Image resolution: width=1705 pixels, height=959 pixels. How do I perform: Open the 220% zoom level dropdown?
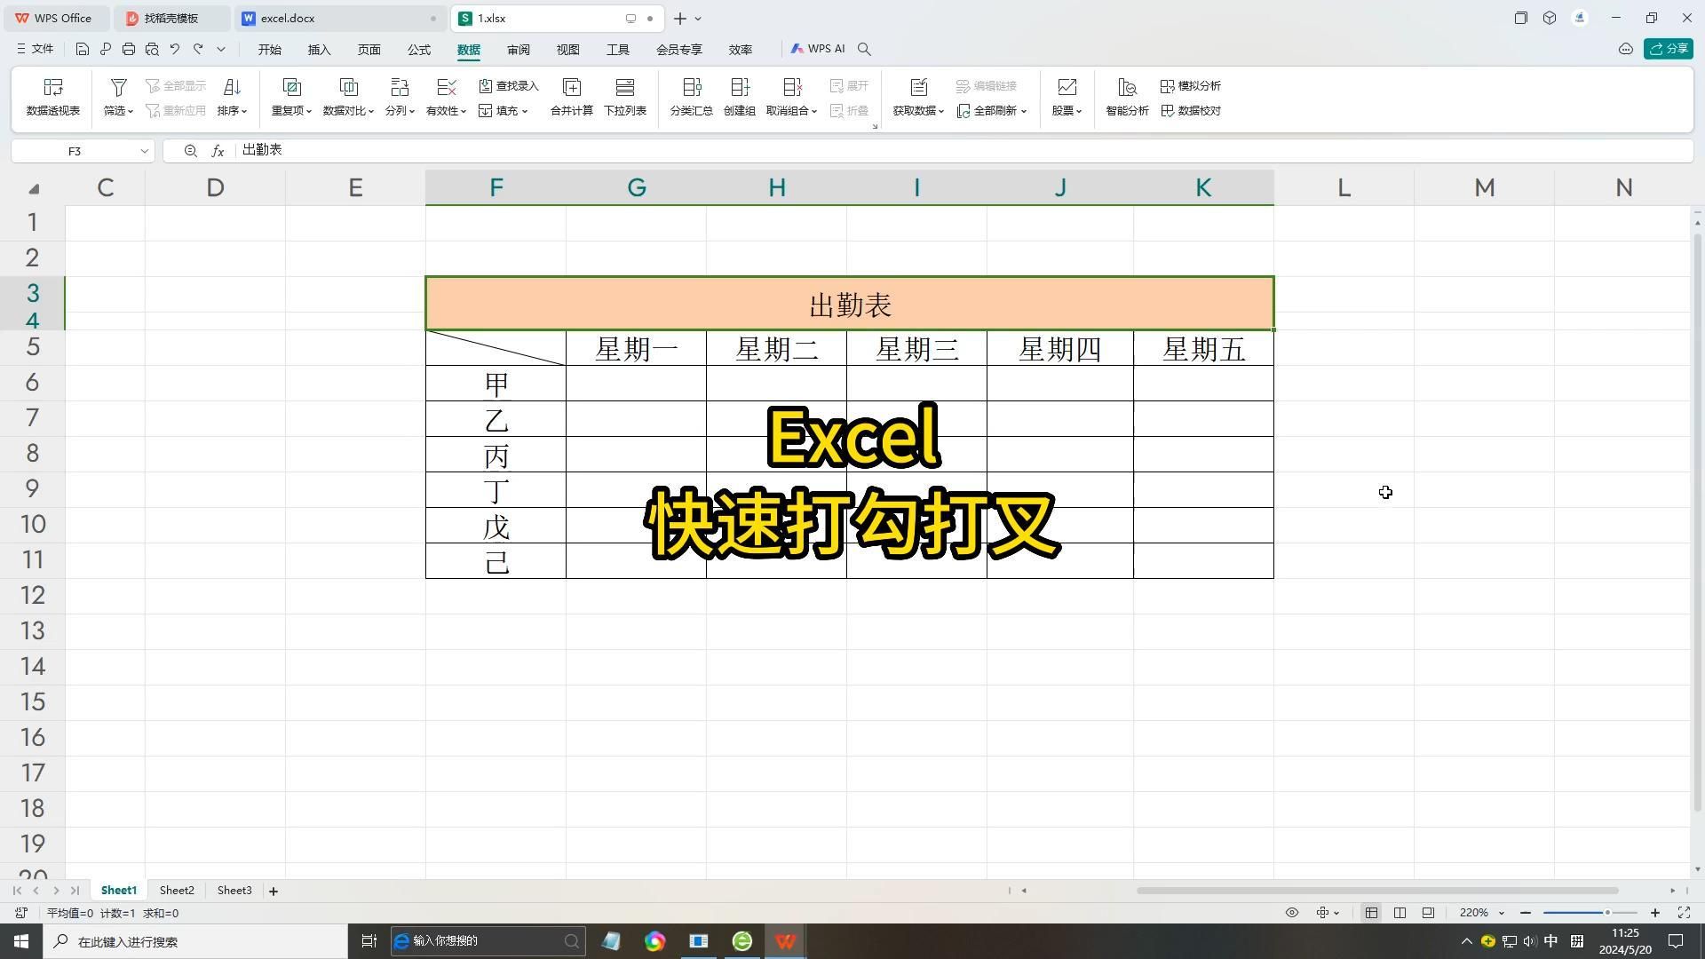pos(1502,913)
